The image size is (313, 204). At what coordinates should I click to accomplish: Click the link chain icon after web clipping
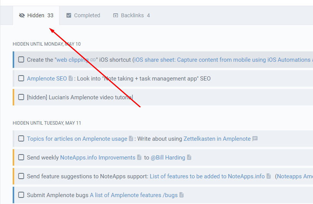93,60
